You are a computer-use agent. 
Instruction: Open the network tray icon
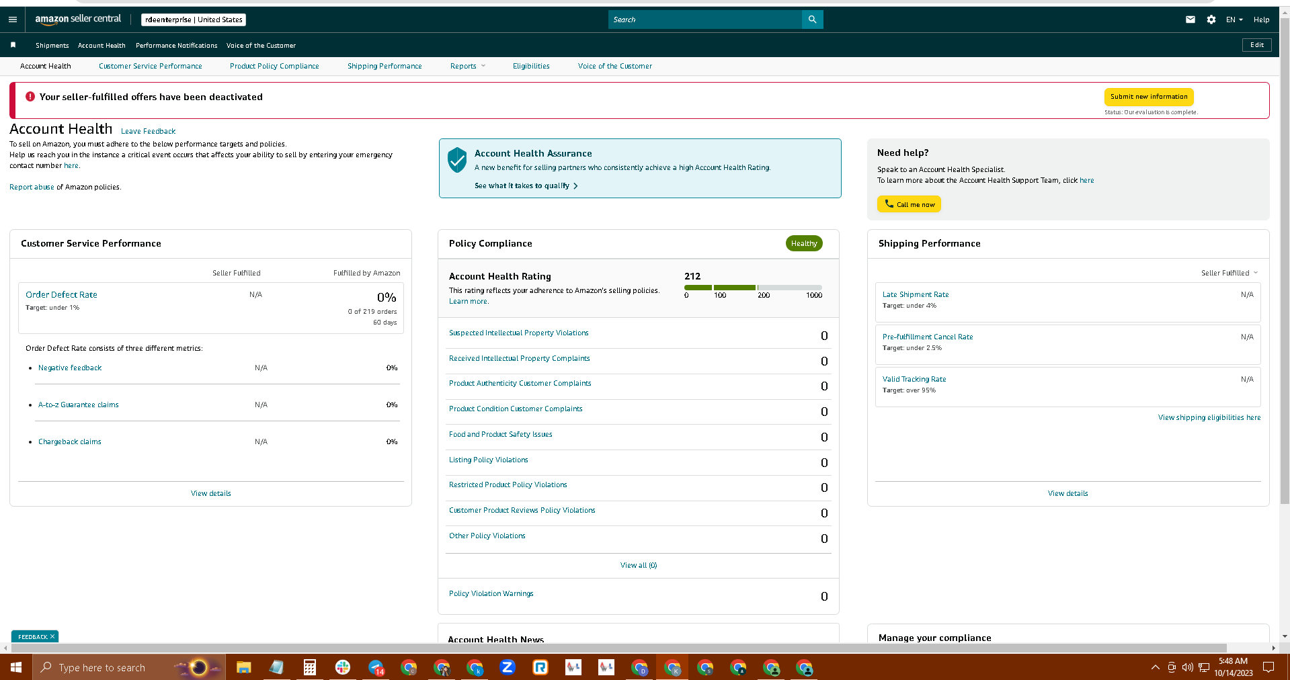(1204, 667)
